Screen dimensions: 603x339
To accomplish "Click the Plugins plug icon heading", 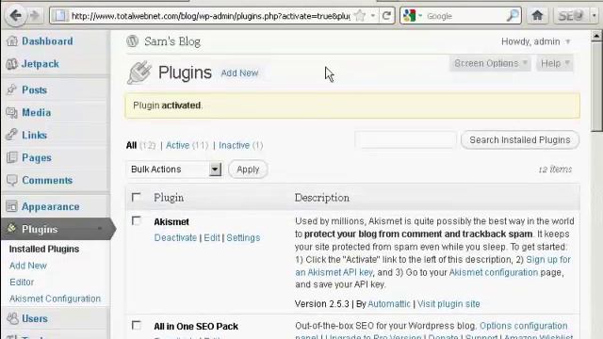I will [x=139, y=73].
